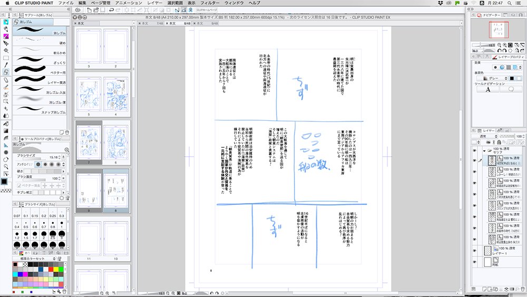Image resolution: width=527 pixels, height=297 pixels.
Task: Select the Fill bucket tool
Action: pyautogui.click(x=6, y=123)
